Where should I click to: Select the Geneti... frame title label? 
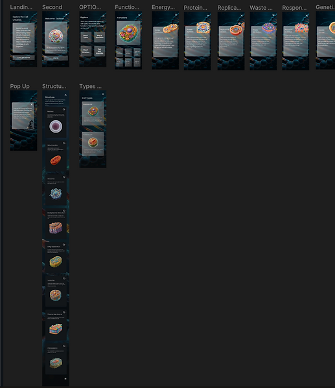(x=325, y=7)
